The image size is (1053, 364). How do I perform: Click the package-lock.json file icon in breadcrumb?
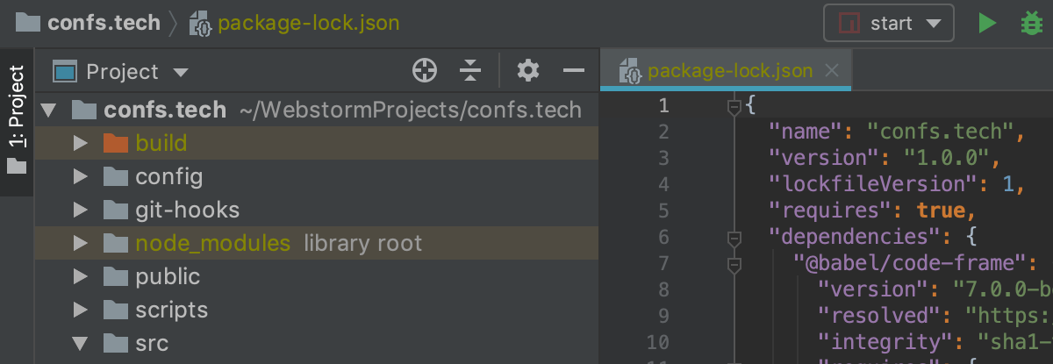tap(200, 23)
